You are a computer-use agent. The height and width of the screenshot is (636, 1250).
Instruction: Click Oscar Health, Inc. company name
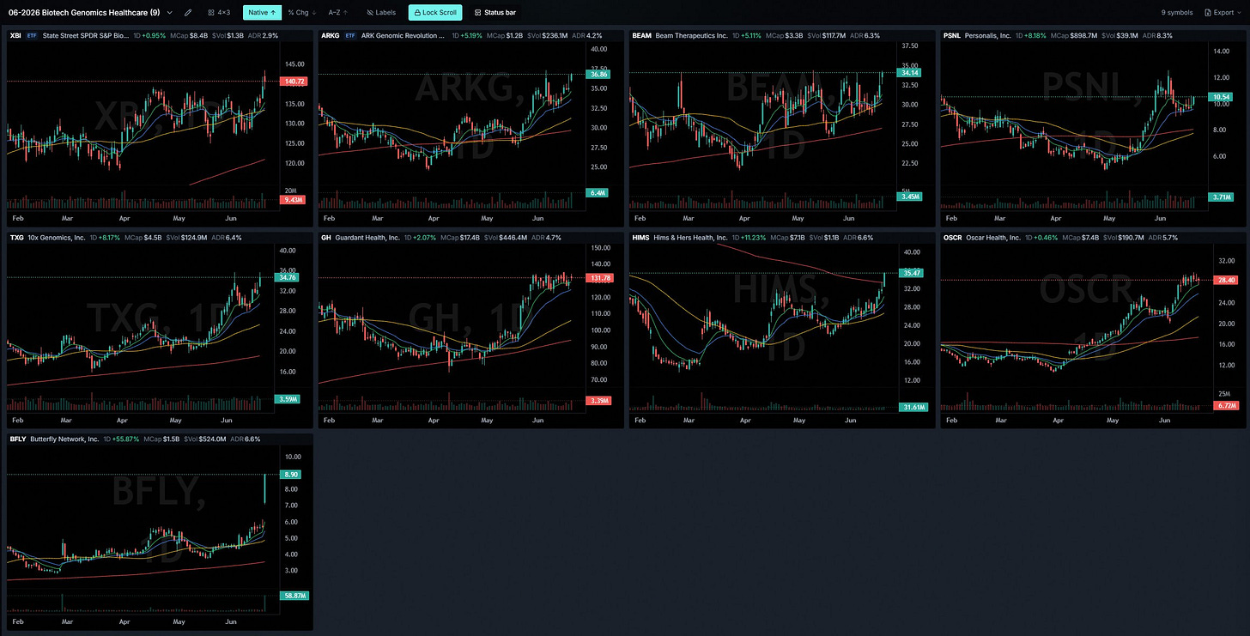click(x=995, y=237)
